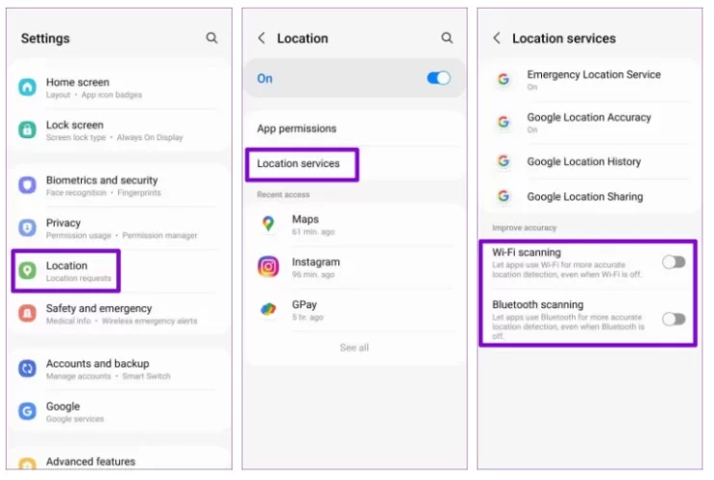Go back from the Location screen
714x480 pixels.
[x=261, y=38]
